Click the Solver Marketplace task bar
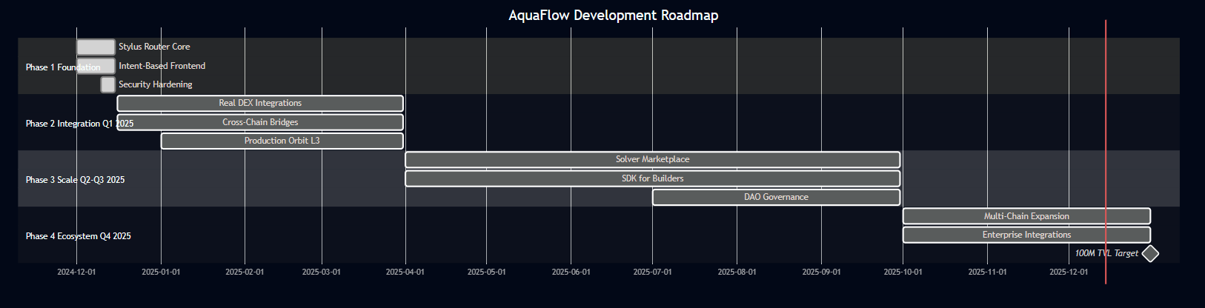Viewport: 1205px width, 308px height. pyautogui.click(x=652, y=159)
